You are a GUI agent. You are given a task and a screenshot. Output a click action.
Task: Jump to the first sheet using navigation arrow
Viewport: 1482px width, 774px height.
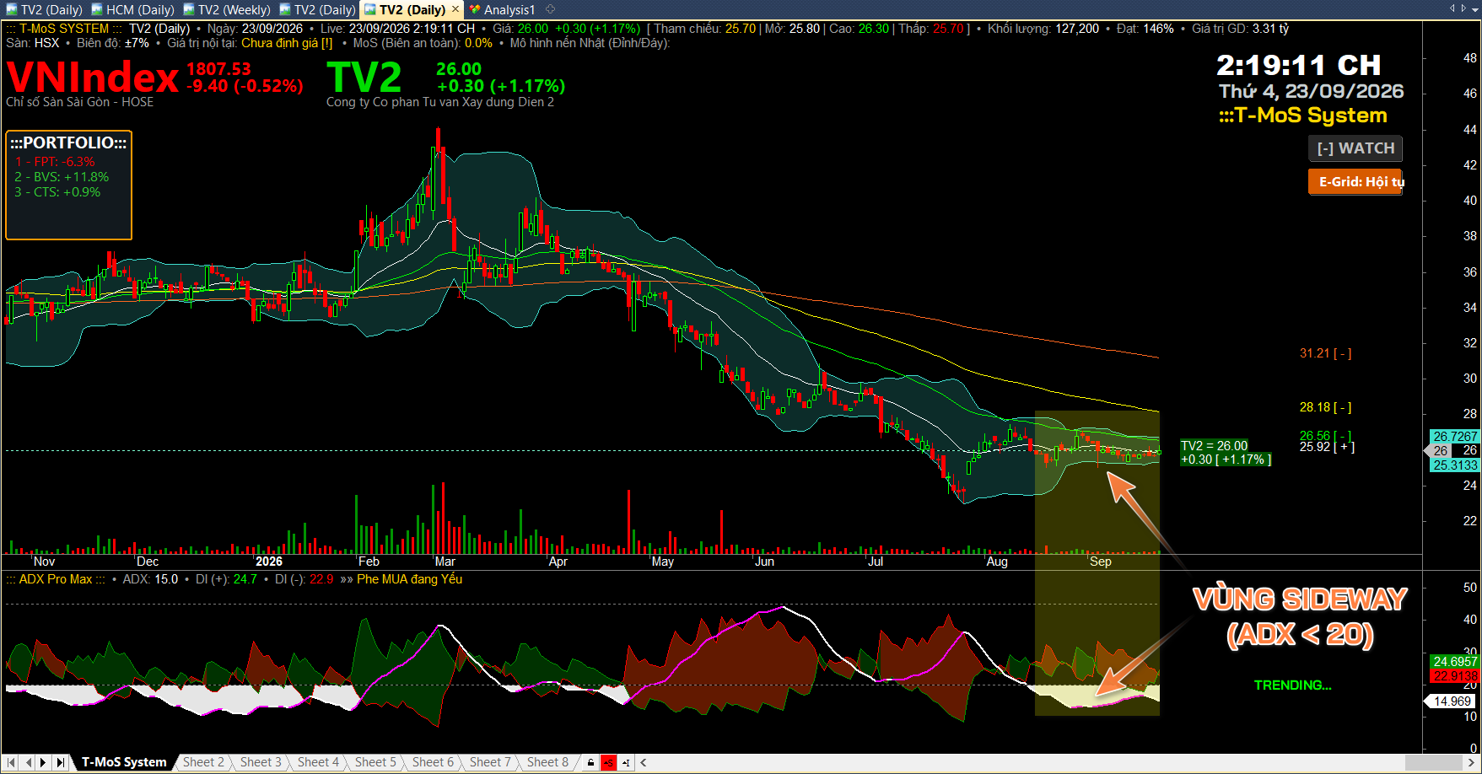click(x=12, y=762)
